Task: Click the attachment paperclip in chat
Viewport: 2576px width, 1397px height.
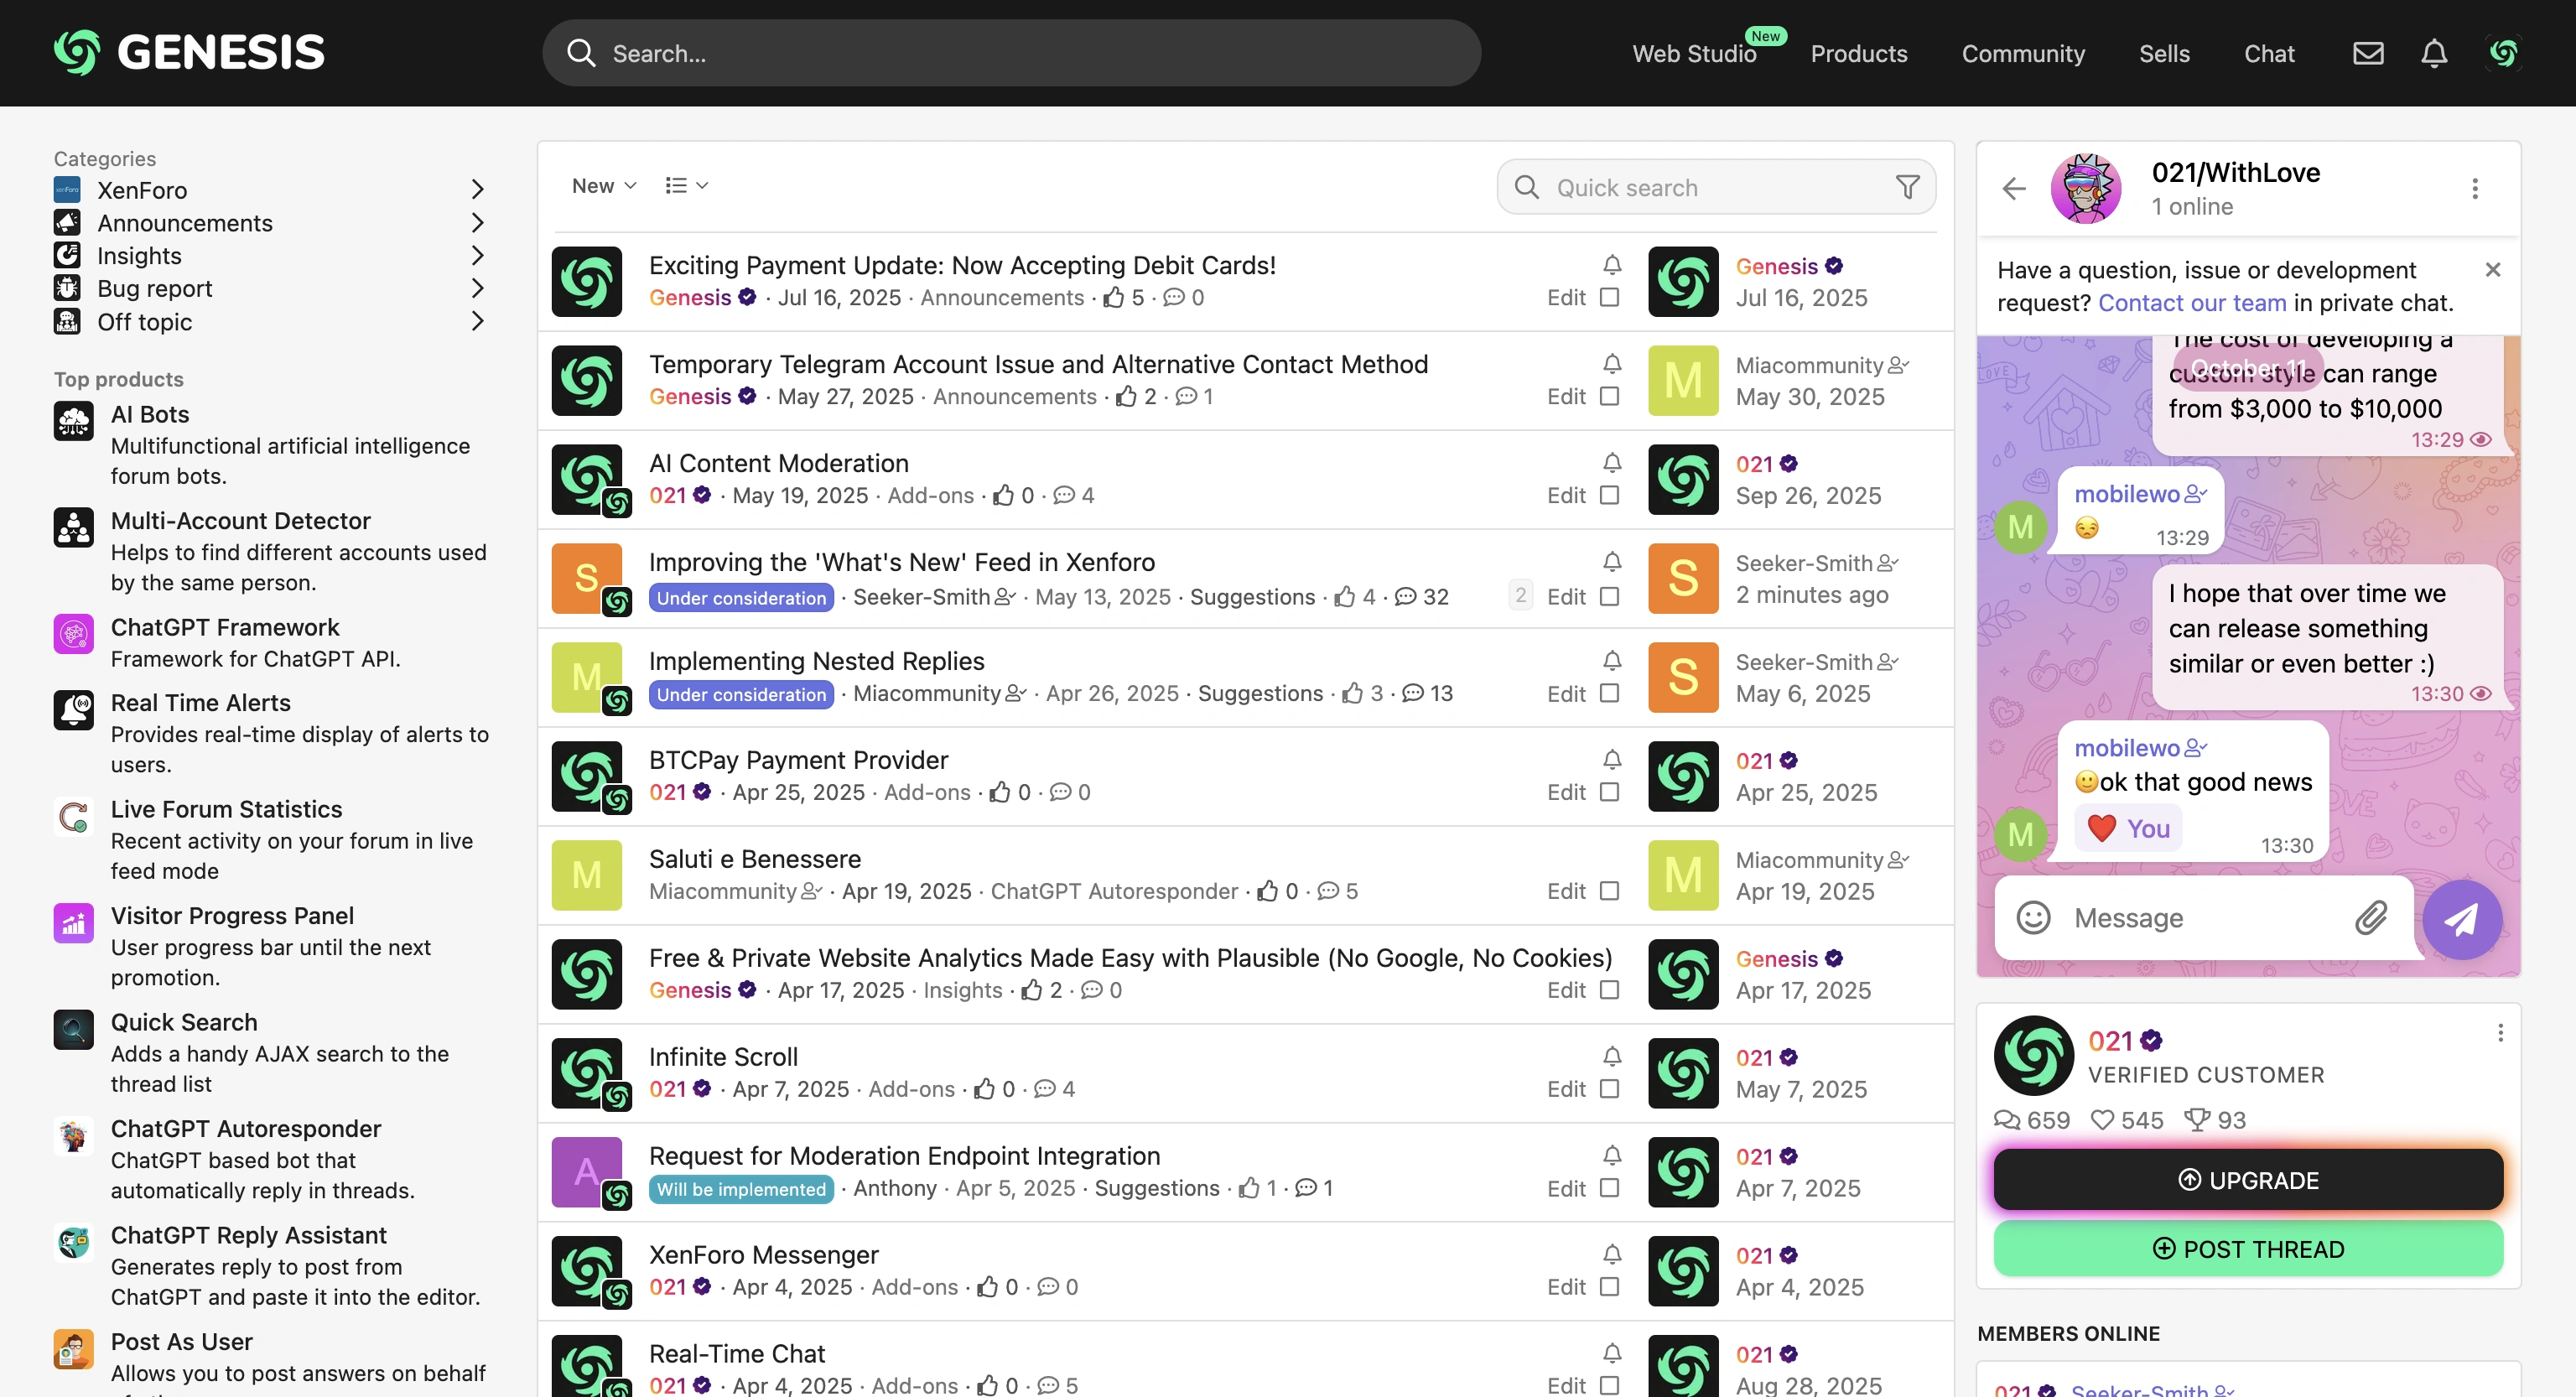Action: [x=2370, y=918]
